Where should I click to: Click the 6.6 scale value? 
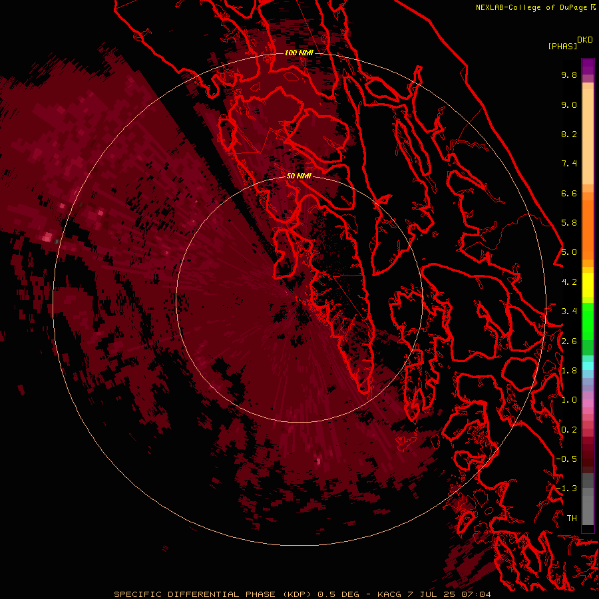pyautogui.click(x=569, y=193)
